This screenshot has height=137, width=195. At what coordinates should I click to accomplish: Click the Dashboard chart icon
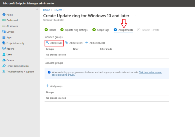pos(4,20)
